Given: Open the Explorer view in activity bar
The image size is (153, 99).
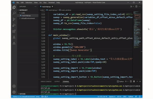Looking at the screenshot, I should point(14,7).
